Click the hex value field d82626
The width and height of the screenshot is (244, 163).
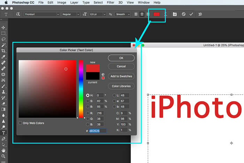[98, 131]
